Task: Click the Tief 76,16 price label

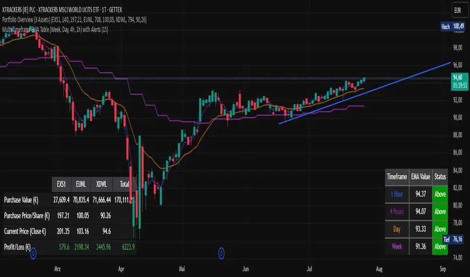Action: tap(453, 239)
